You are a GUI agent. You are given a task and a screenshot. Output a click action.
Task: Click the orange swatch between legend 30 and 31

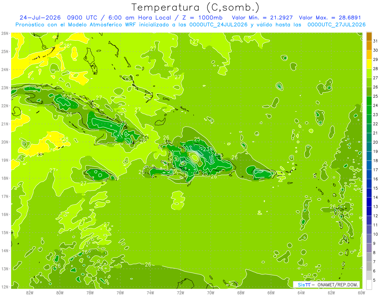369,46
